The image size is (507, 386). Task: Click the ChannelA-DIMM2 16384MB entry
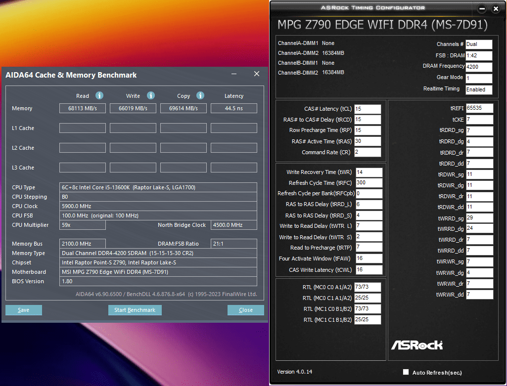[x=311, y=53]
